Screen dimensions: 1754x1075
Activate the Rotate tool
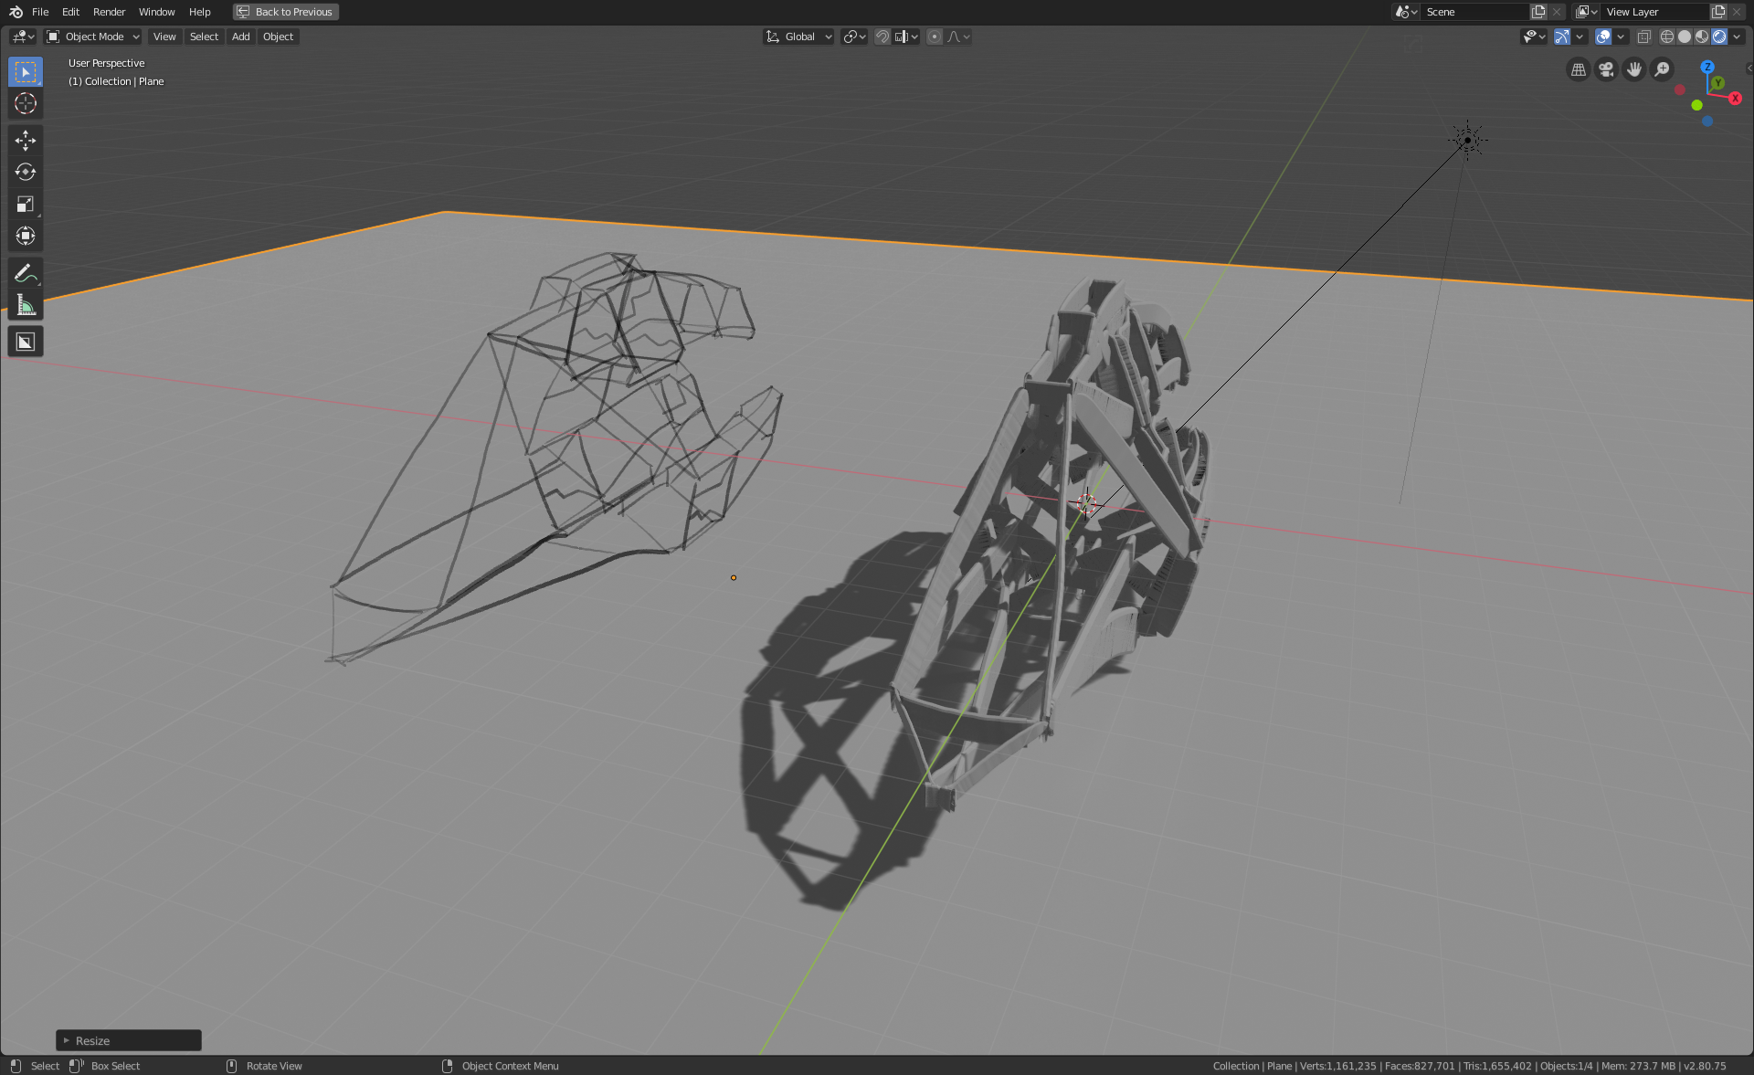click(25, 172)
